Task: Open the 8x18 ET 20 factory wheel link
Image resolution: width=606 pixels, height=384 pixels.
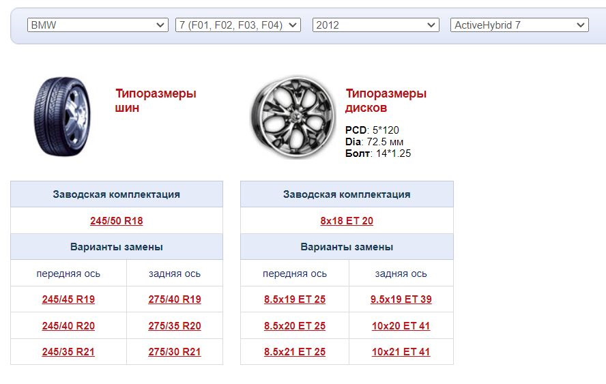Action: (x=347, y=221)
